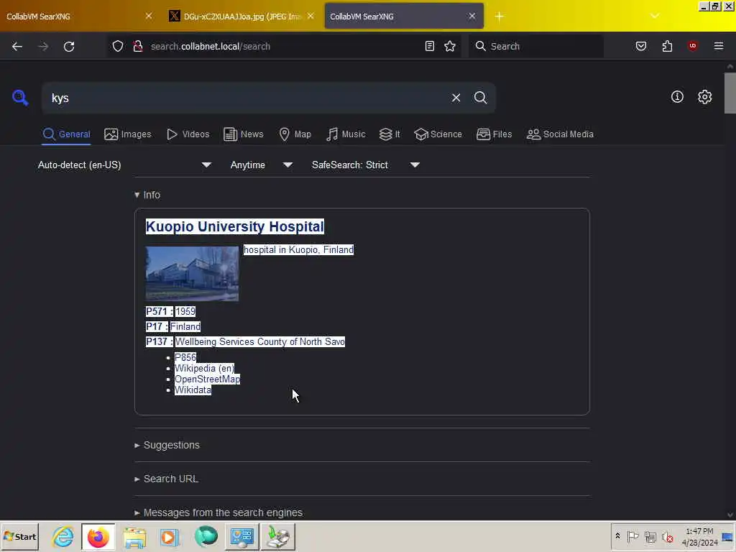This screenshot has height=552, width=736.
Task: Bookmark this page with the star
Action: tap(450, 46)
